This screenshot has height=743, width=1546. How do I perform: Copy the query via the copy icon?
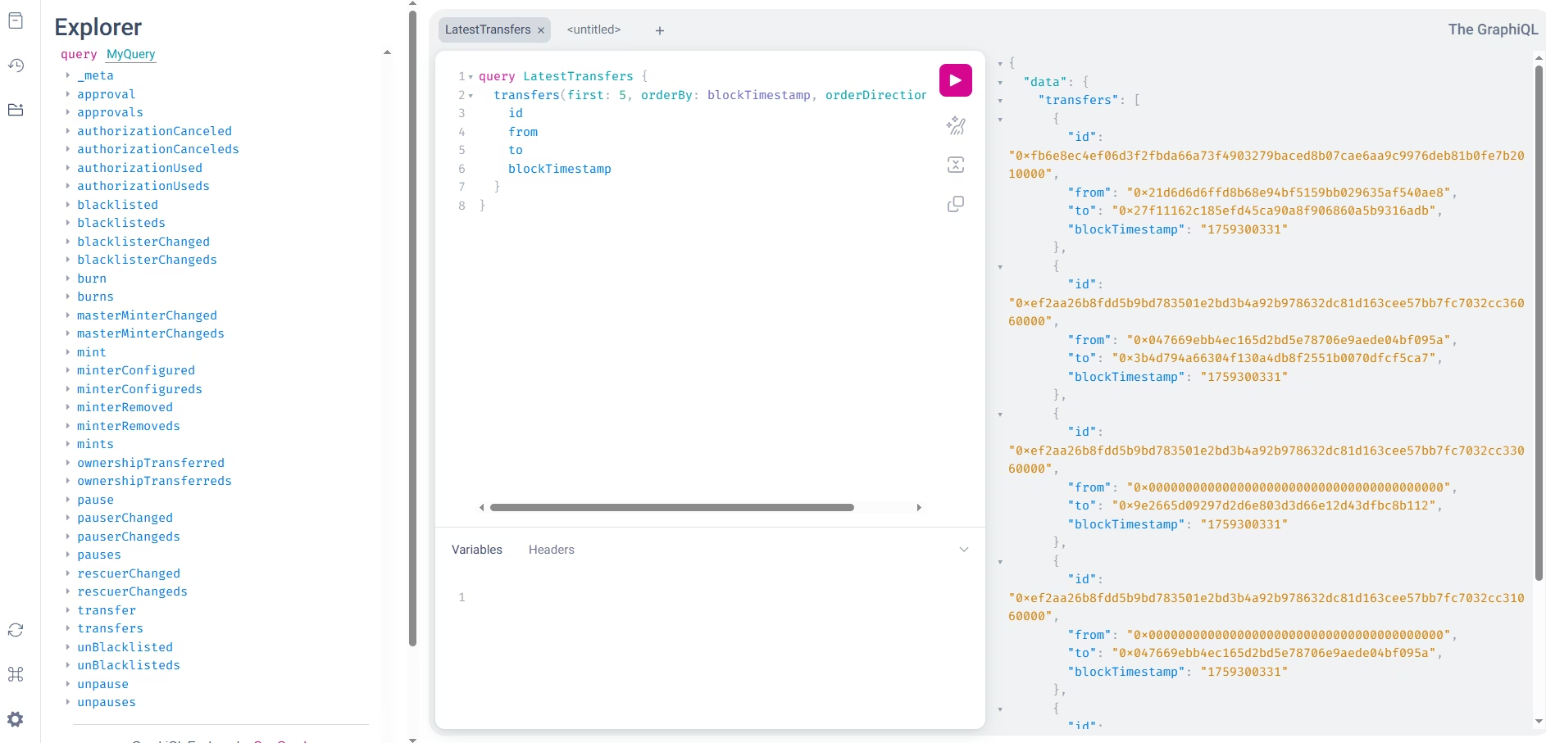click(x=956, y=203)
